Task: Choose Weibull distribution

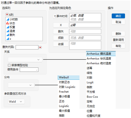Action: 69,77
